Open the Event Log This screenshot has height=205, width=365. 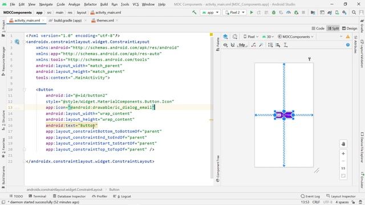[310, 196]
